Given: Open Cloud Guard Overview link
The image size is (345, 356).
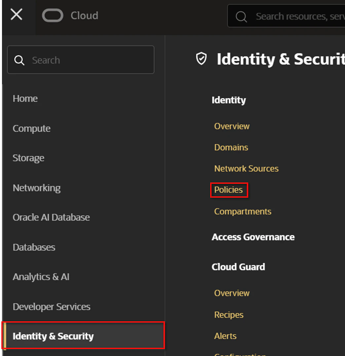Looking at the screenshot, I should click(x=232, y=293).
